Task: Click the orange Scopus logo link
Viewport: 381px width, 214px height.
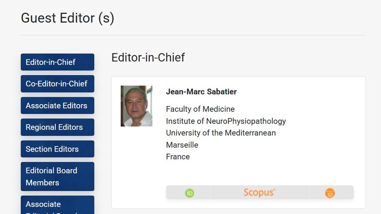Action: coord(259,193)
